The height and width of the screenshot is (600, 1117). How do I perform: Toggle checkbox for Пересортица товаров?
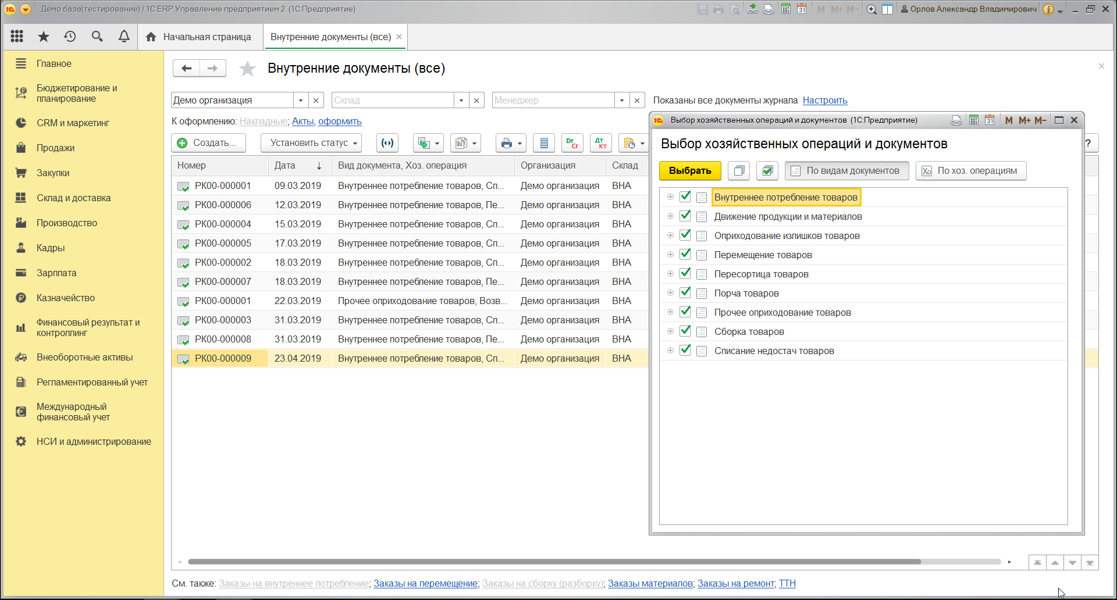pyautogui.click(x=685, y=273)
